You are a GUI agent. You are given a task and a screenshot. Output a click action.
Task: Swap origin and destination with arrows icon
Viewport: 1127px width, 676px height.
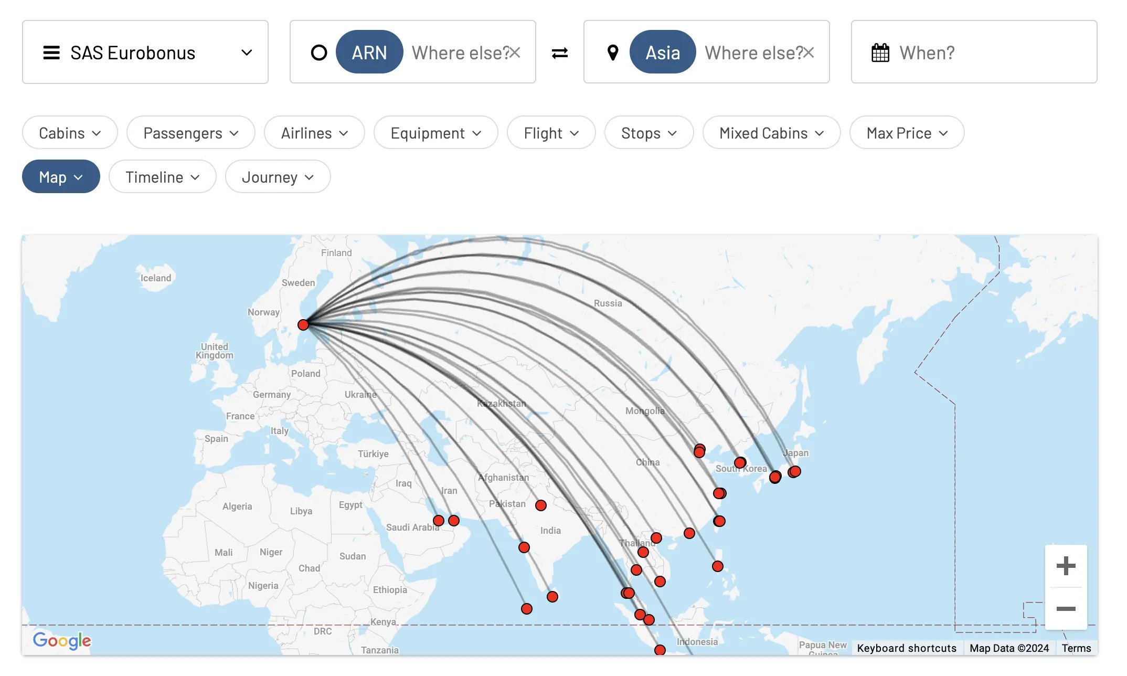click(x=560, y=52)
